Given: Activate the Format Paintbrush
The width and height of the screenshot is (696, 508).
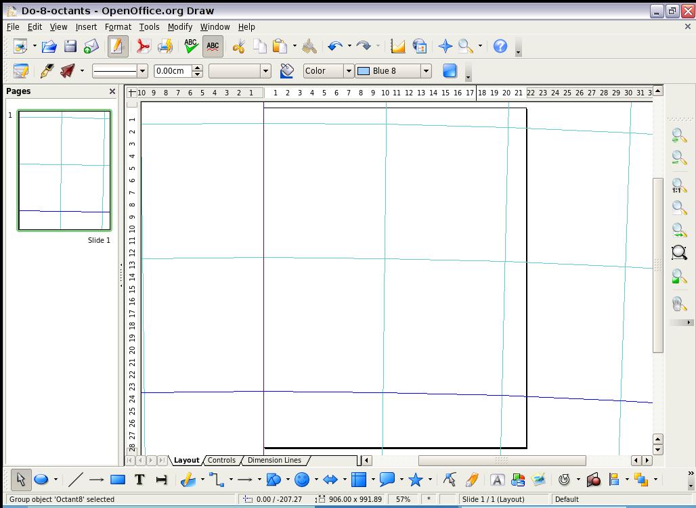Looking at the screenshot, I should tap(309, 46).
